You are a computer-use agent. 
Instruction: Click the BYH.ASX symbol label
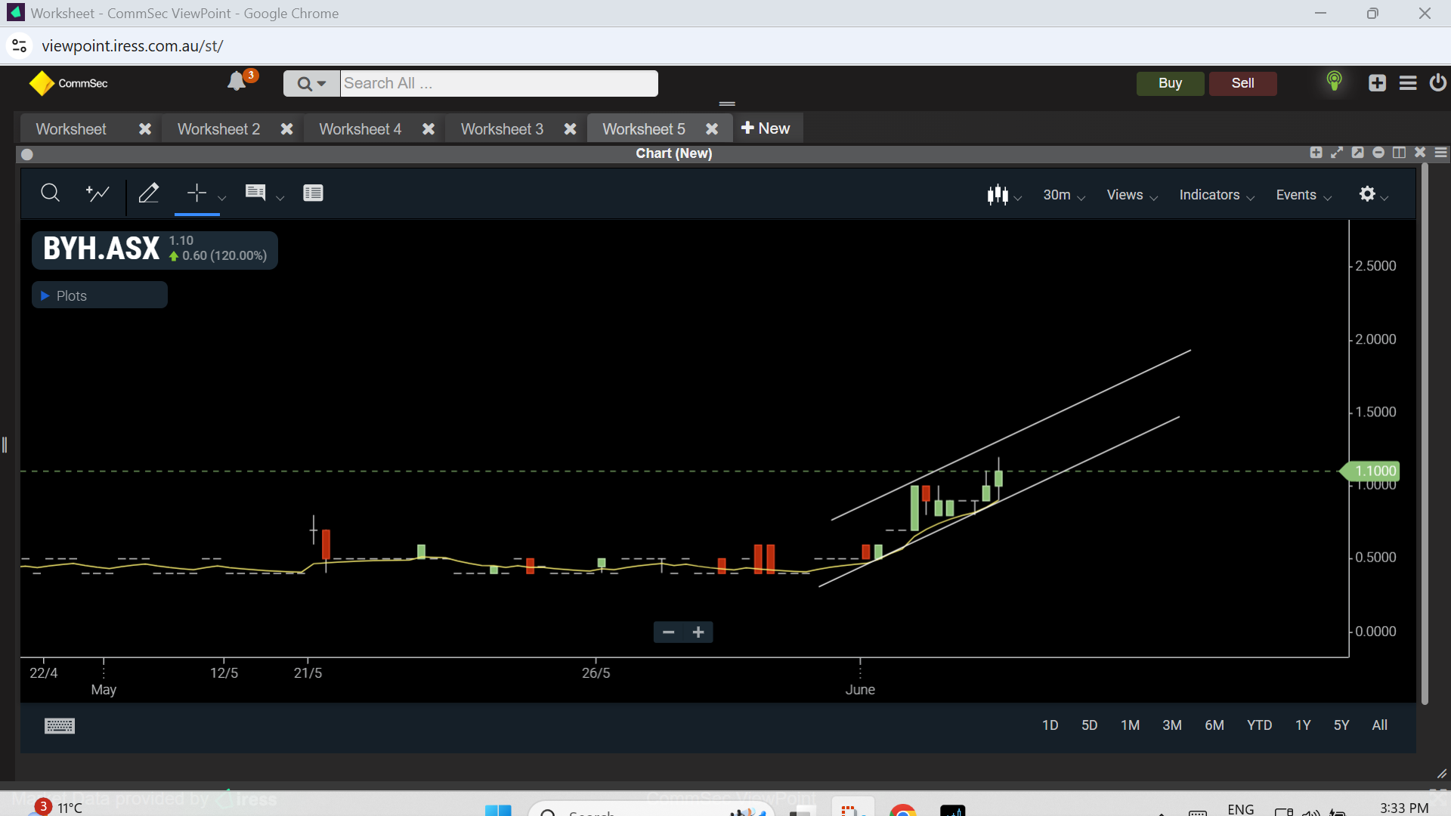101,249
